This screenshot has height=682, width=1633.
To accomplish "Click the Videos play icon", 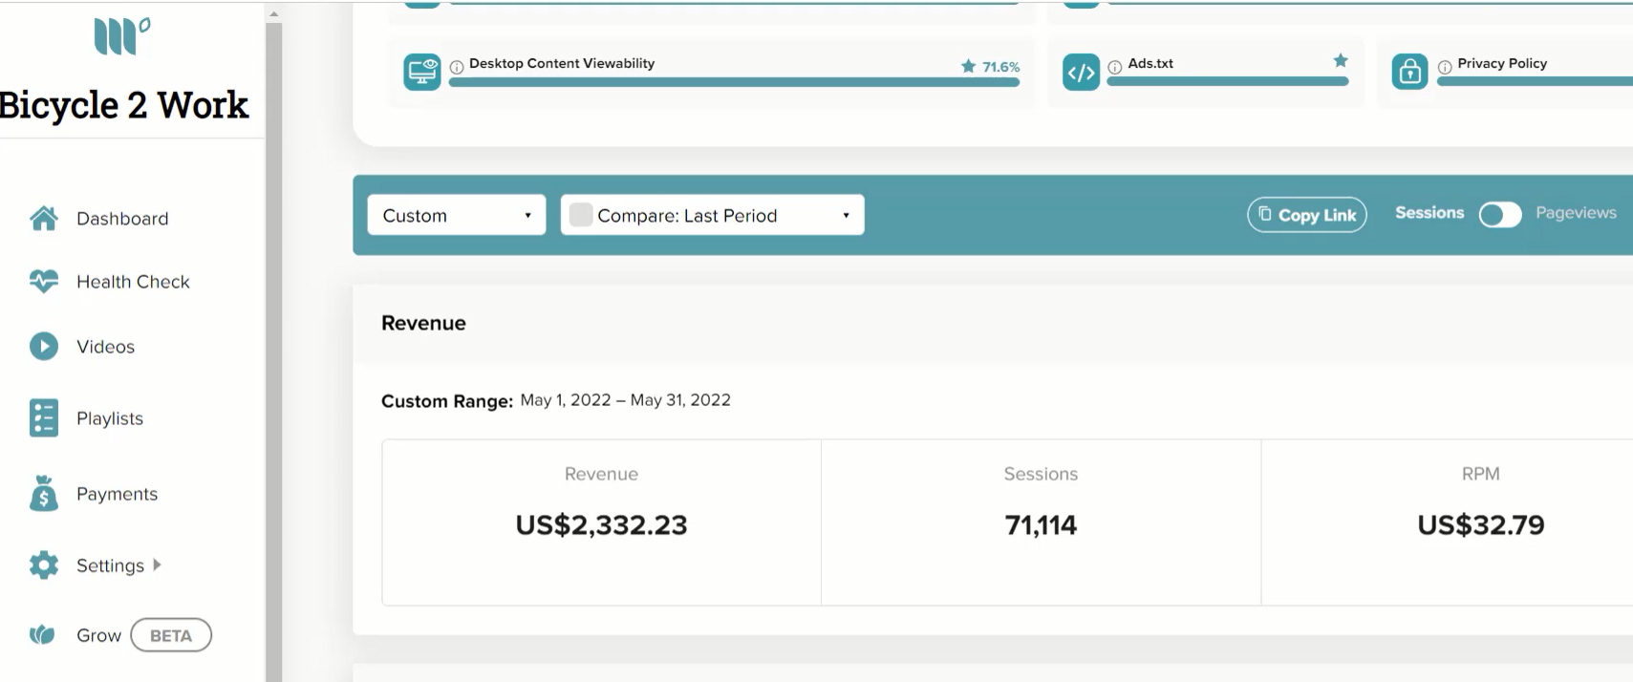I will [44, 346].
